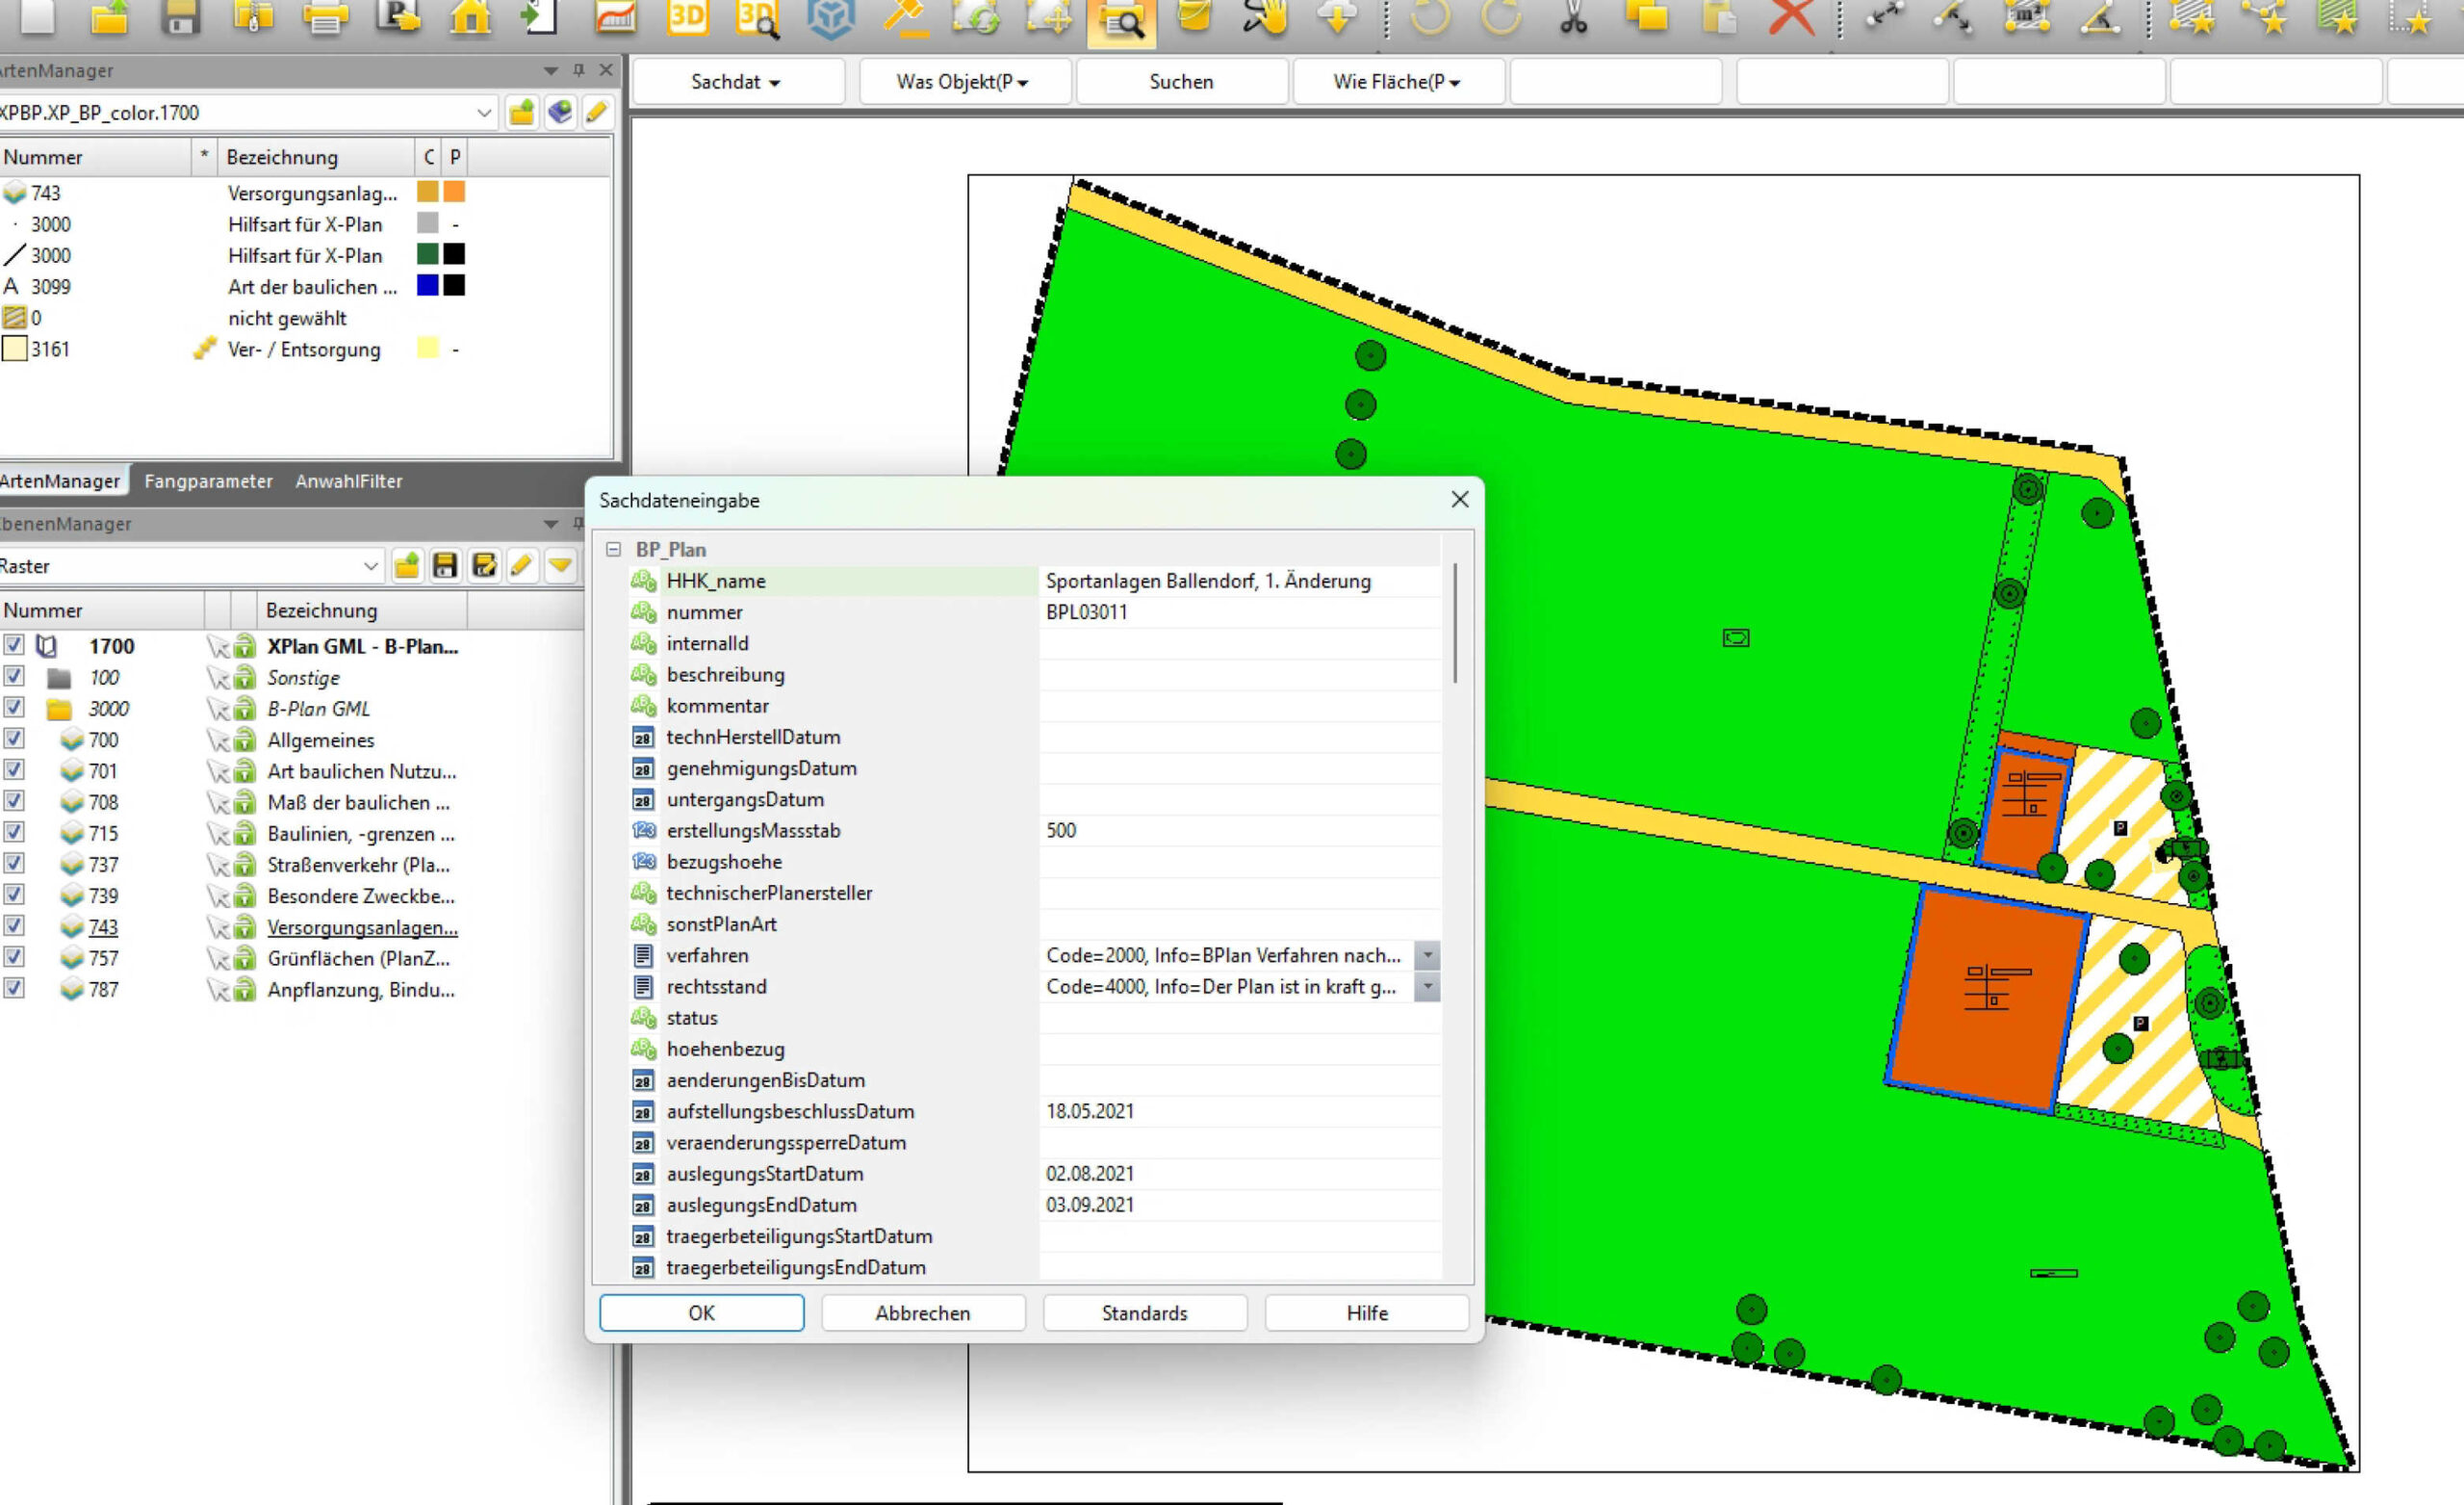This screenshot has height=1505, width=2464.
Task: Click blue color swatch of Art der baulichen
Action: [428, 285]
